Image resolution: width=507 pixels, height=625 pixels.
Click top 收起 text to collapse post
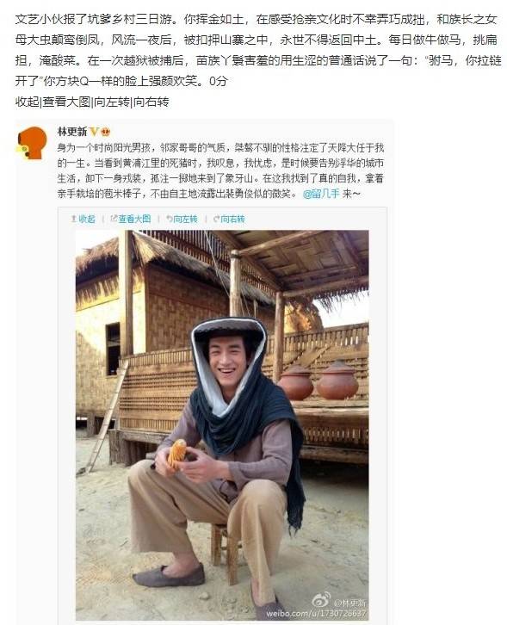click(27, 102)
